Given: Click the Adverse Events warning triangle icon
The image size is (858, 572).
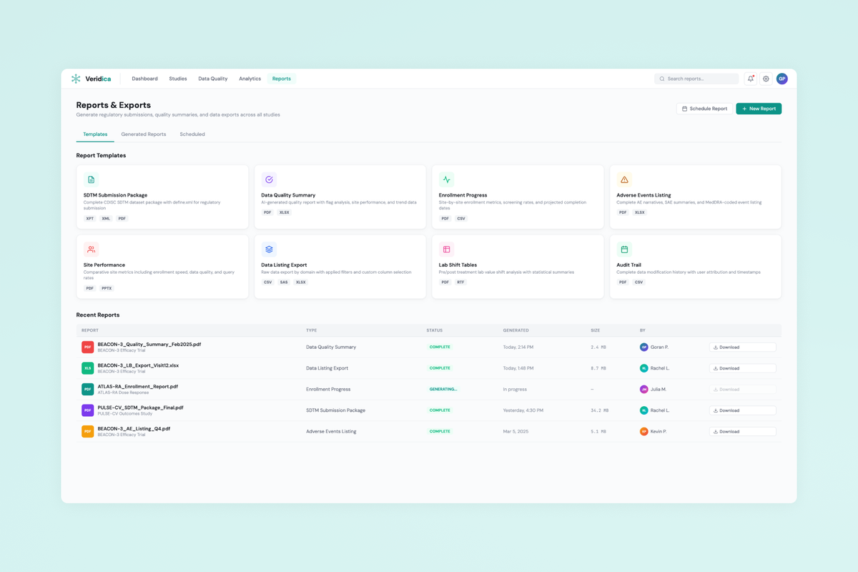Looking at the screenshot, I should (x=624, y=179).
